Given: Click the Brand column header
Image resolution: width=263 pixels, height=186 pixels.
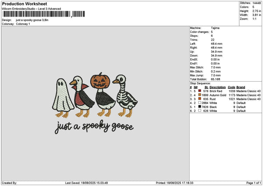Looking at the screenshot, I should 241,87.
